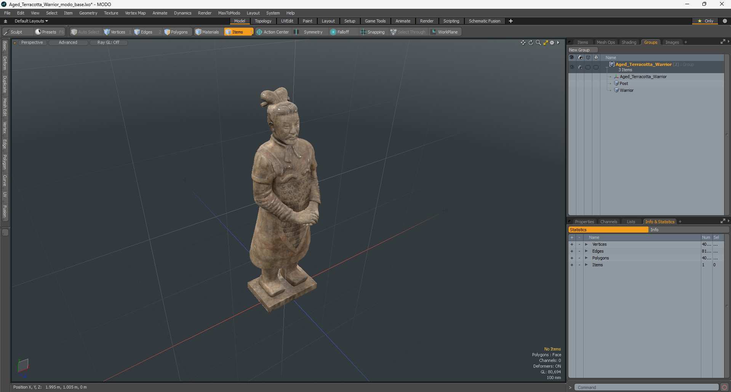Screen dimensions: 731x392
Task: Select the Statistics sub-tab
Action: (x=608, y=230)
